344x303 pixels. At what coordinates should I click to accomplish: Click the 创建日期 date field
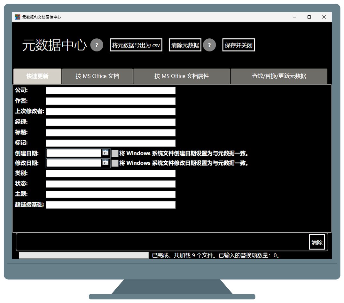pyautogui.click(x=74, y=153)
